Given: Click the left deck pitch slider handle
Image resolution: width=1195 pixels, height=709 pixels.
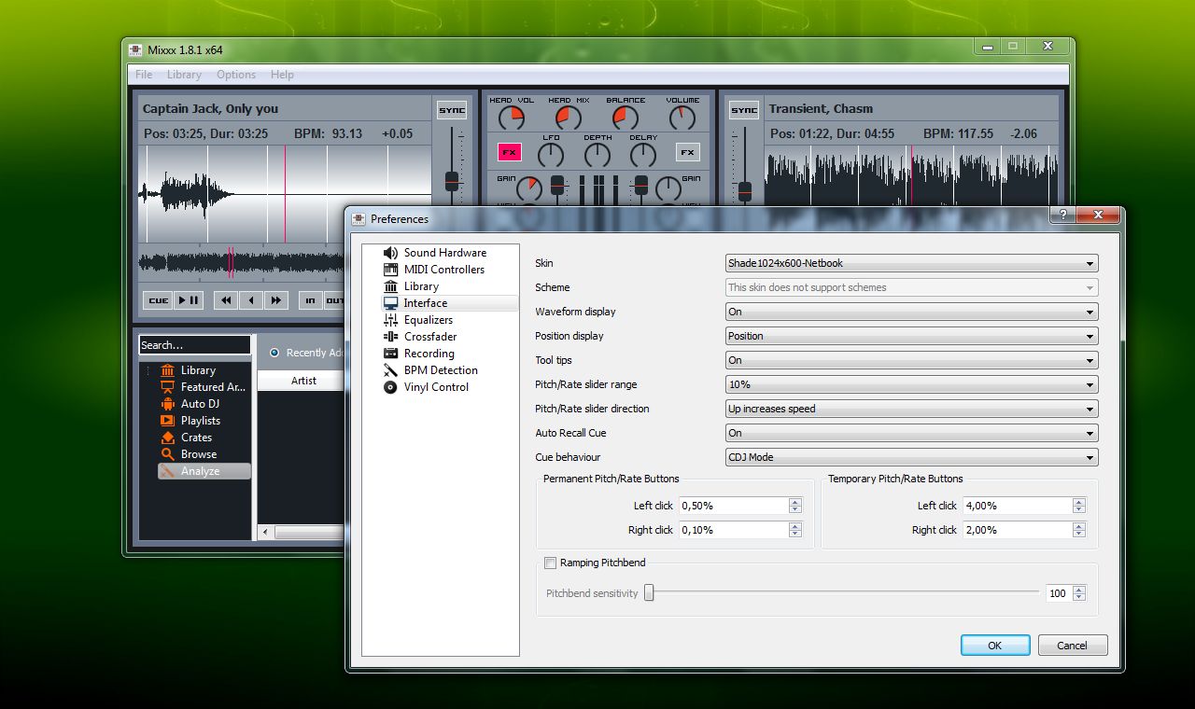Looking at the screenshot, I should tap(452, 181).
